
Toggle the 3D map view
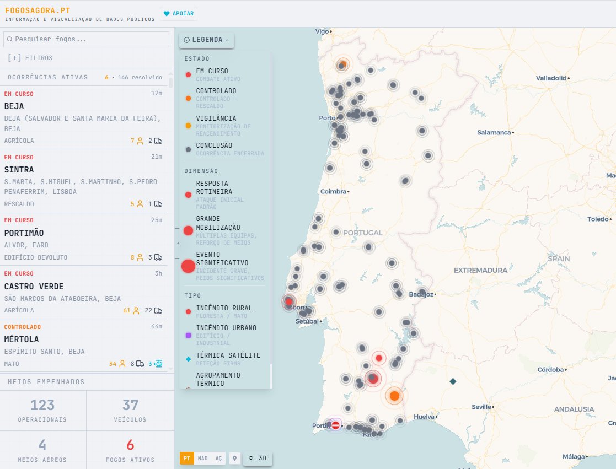pyautogui.click(x=258, y=458)
